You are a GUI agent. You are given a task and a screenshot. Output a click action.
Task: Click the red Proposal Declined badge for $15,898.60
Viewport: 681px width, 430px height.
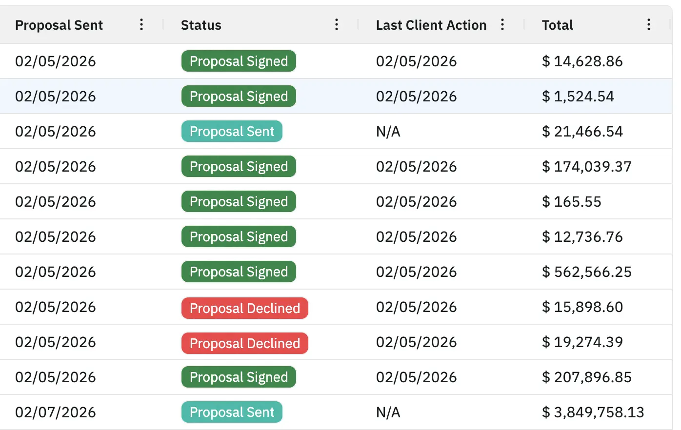(244, 308)
